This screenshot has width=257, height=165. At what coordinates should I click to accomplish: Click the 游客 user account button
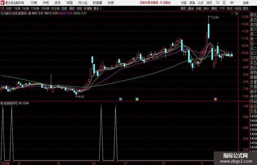(x=246, y=3)
